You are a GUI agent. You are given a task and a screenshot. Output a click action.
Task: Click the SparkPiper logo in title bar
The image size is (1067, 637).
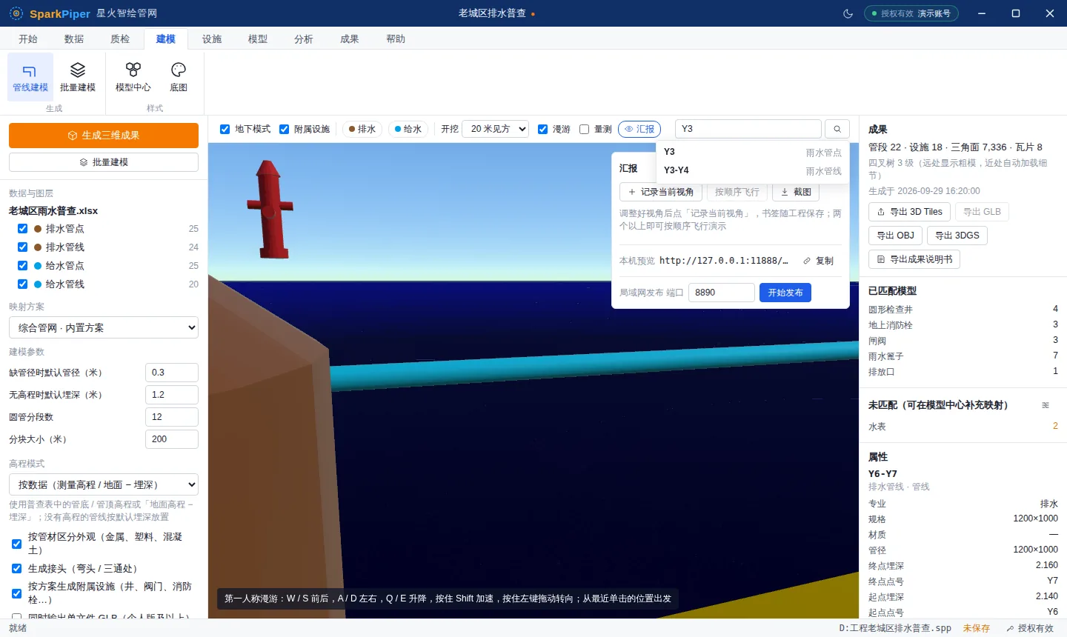[x=16, y=13]
